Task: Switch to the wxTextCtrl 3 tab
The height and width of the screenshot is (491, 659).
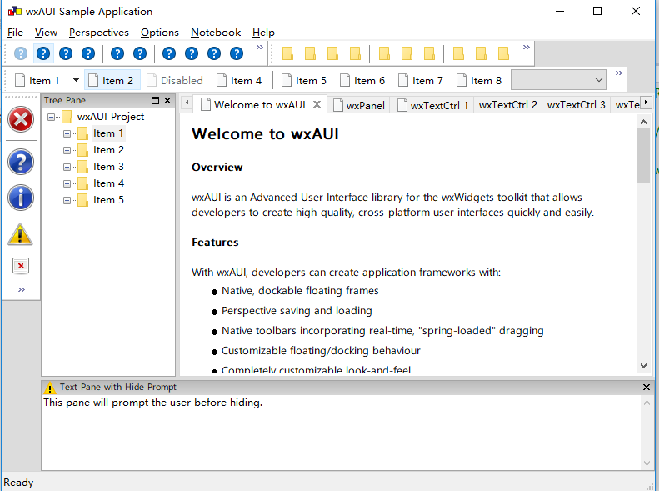Action: (x=576, y=105)
